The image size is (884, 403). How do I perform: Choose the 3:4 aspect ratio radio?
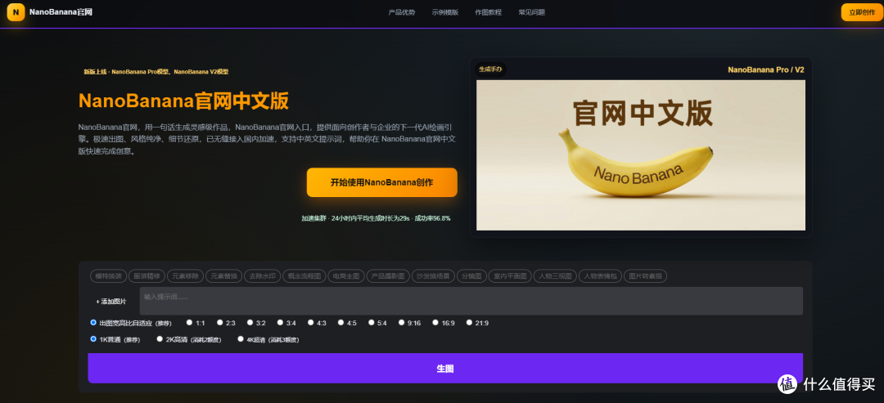tap(280, 323)
